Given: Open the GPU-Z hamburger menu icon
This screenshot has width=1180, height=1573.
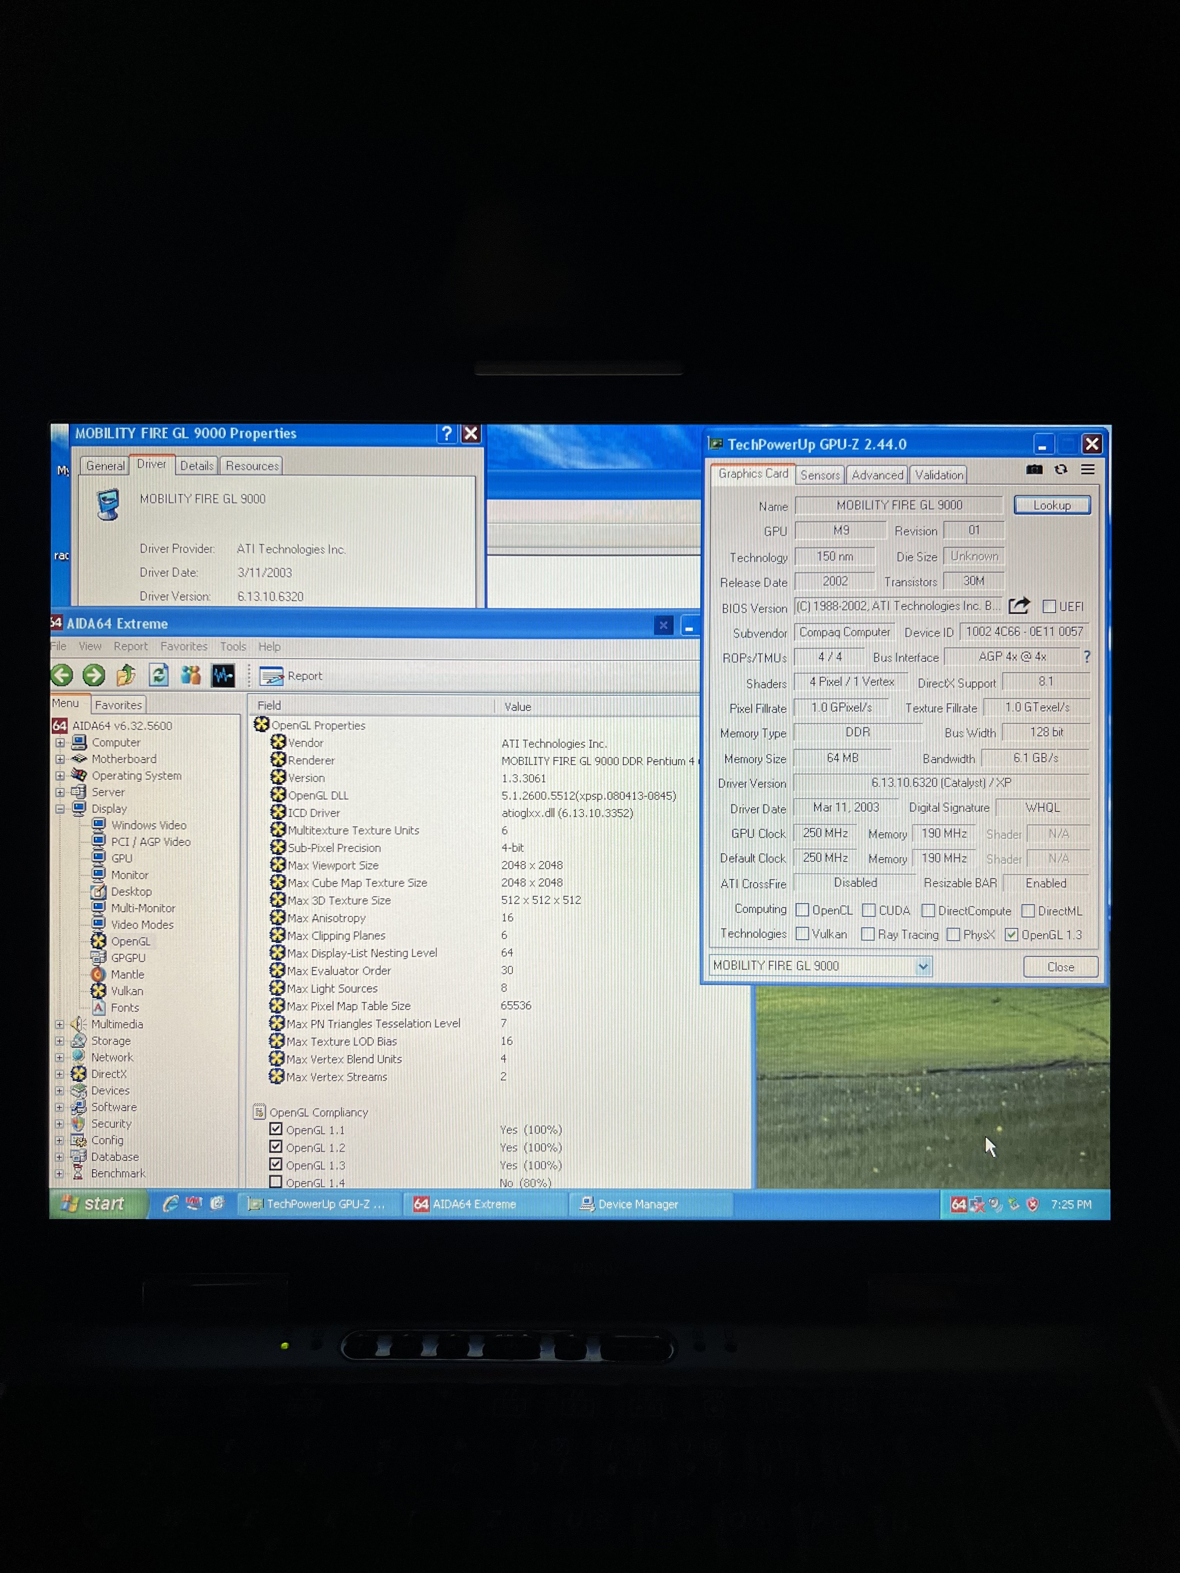Looking at the screenshot, I should [x=1088, y=469].
